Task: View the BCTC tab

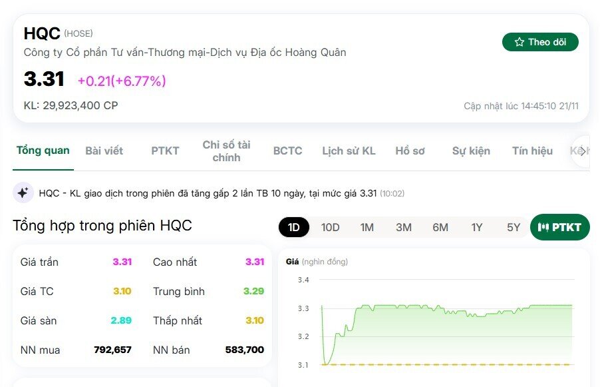Action: (x=287, y=151)
